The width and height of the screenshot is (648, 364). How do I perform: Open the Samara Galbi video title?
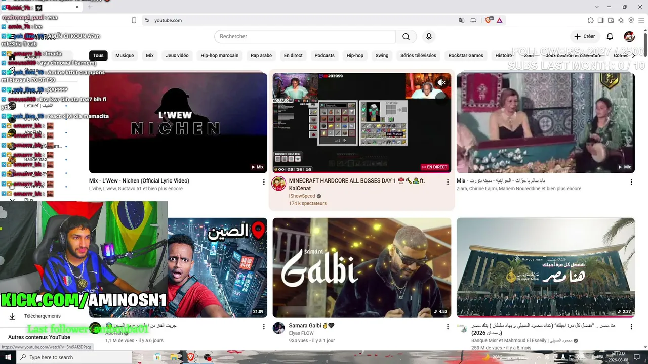312,326
